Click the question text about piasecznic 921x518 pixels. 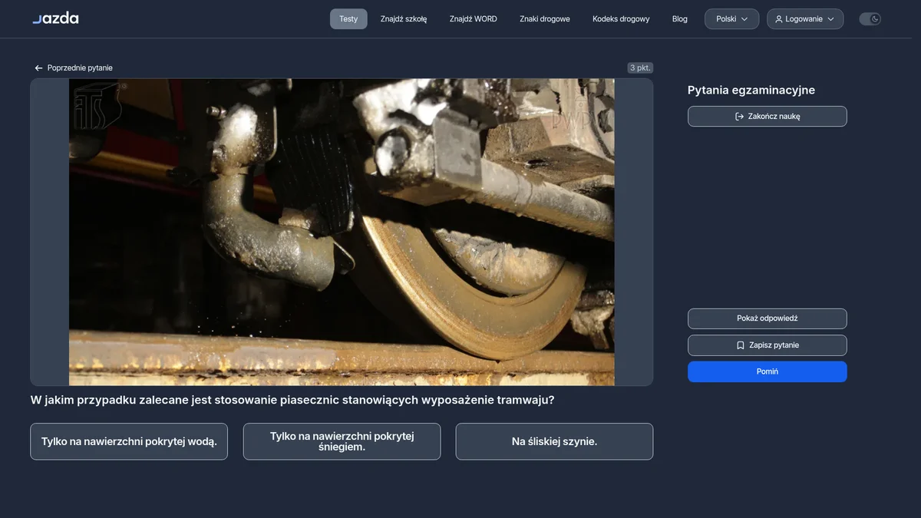(292, 401)
